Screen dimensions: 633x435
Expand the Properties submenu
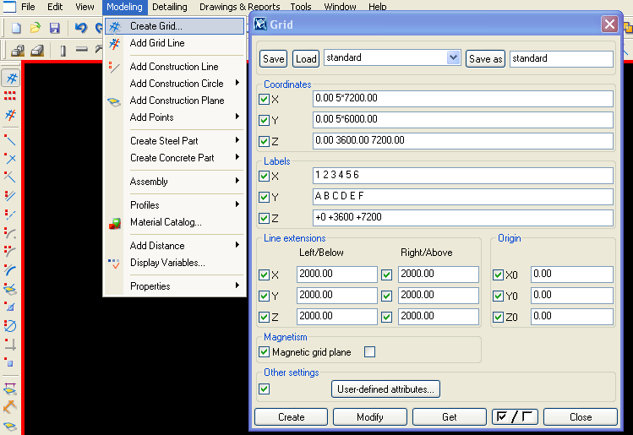pos(175,286)
